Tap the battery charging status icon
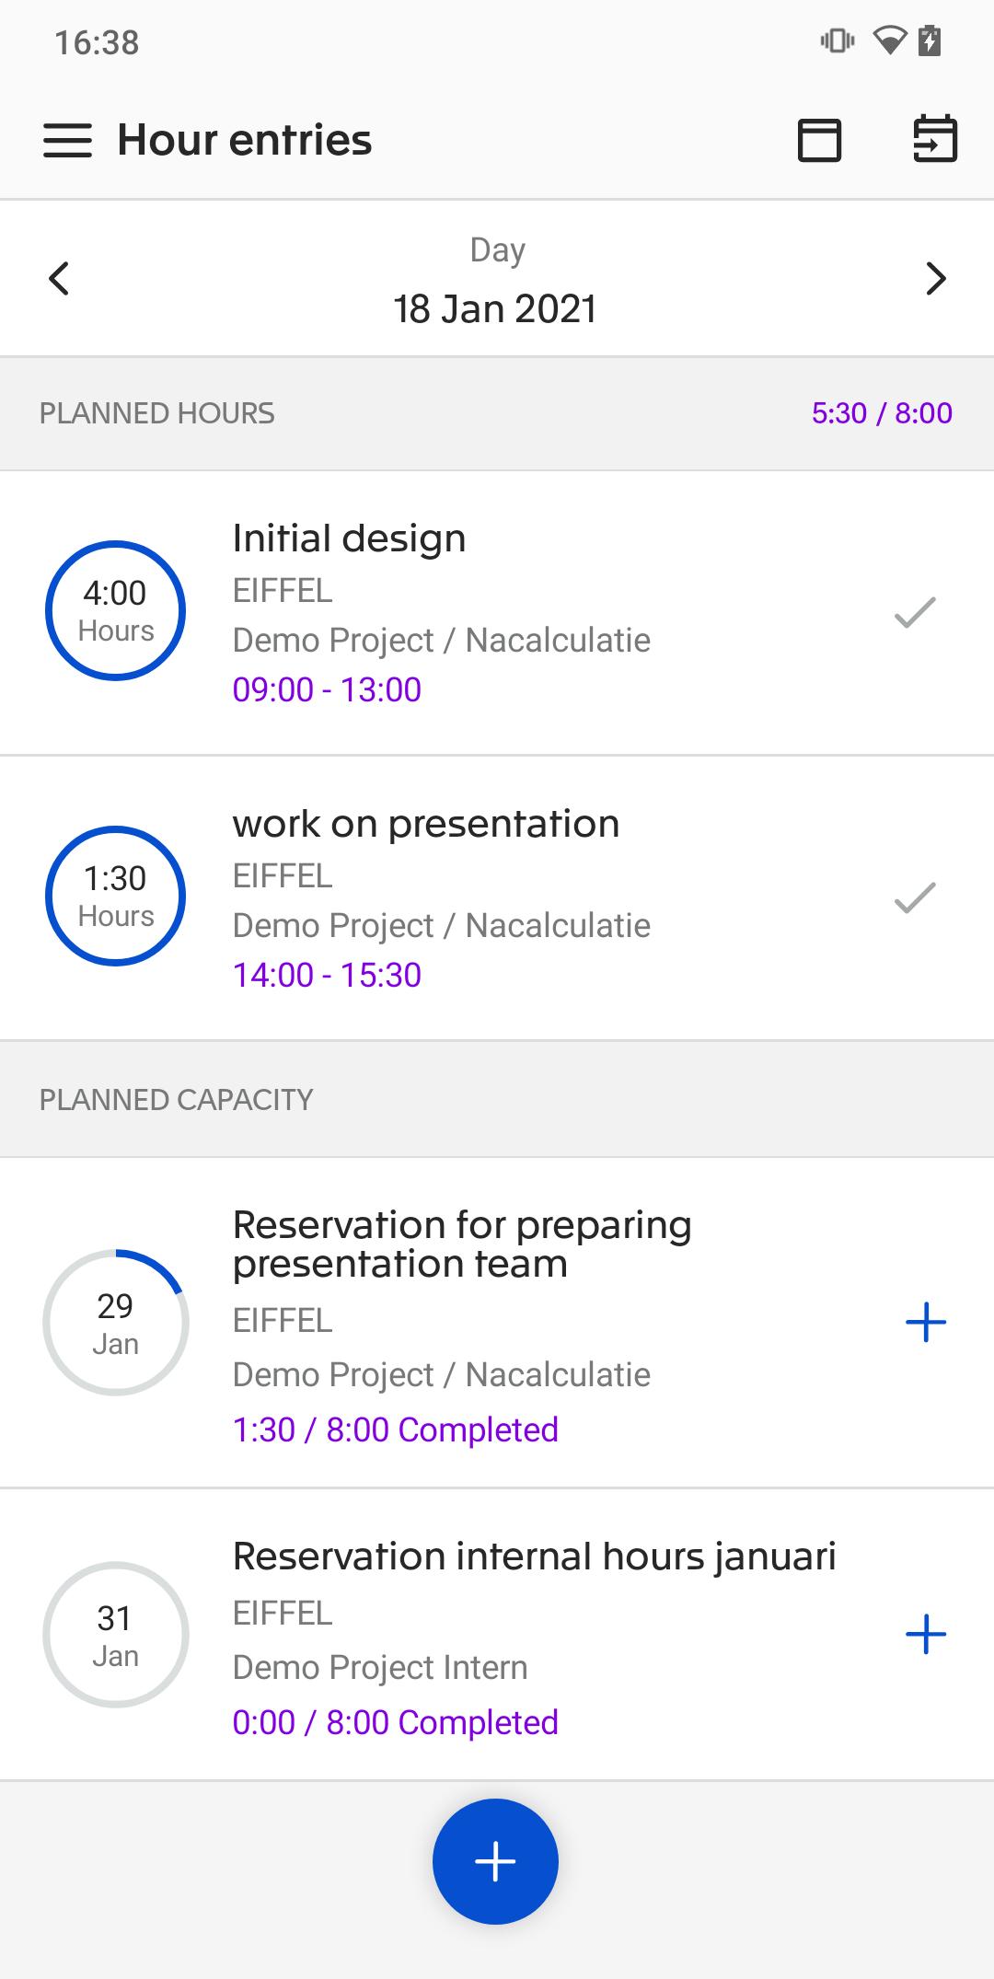Image resolution: width=994 pixels, height=1979 pixels. (x=930, y=41)
